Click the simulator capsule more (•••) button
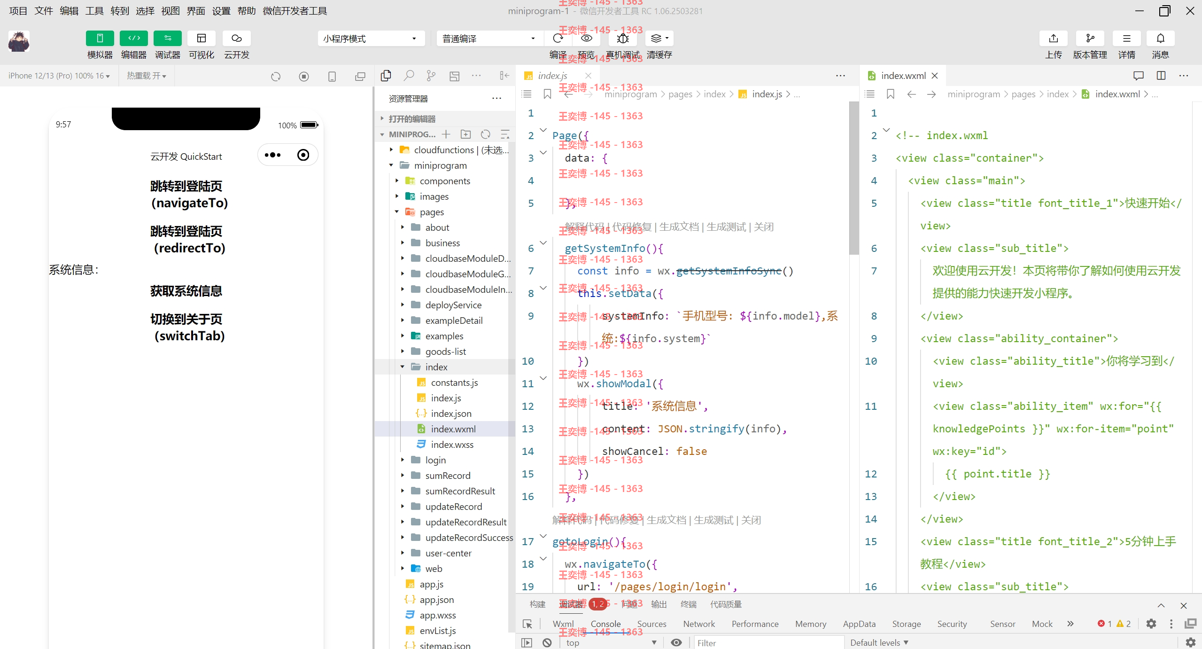 tap(272, 155)
